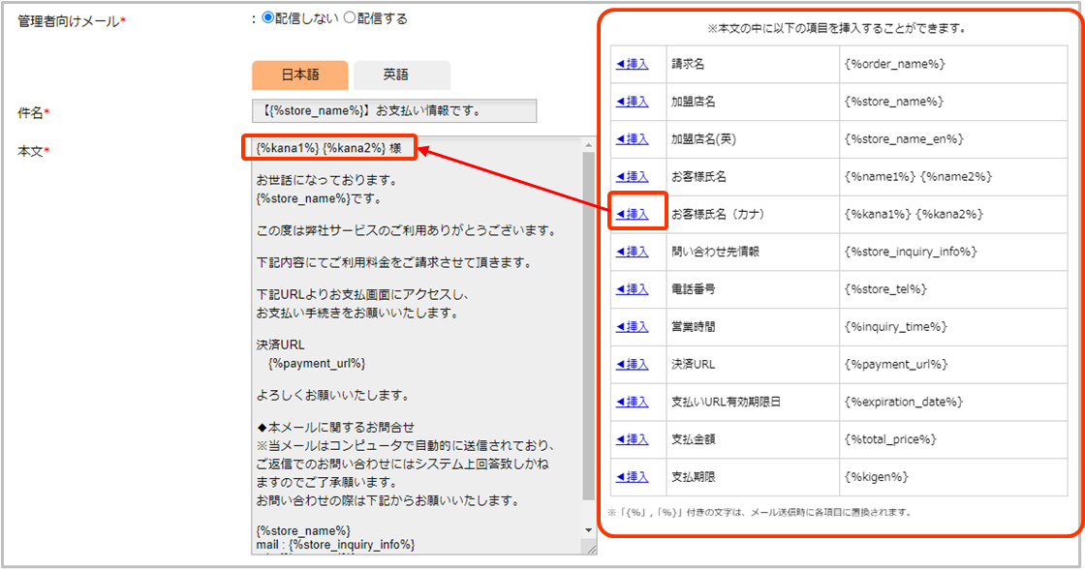The image size is (1085, 569).
Task: Insert the 電話番号 placeholder
Action: click(632, 289)
